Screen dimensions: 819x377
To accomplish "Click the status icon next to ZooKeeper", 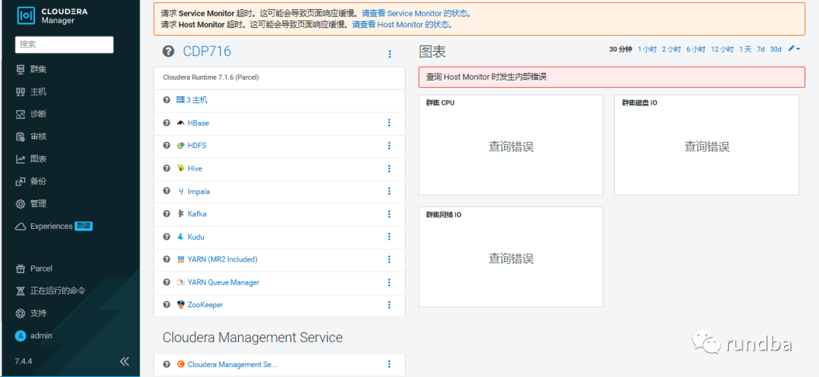I will (x=167, y=305).
